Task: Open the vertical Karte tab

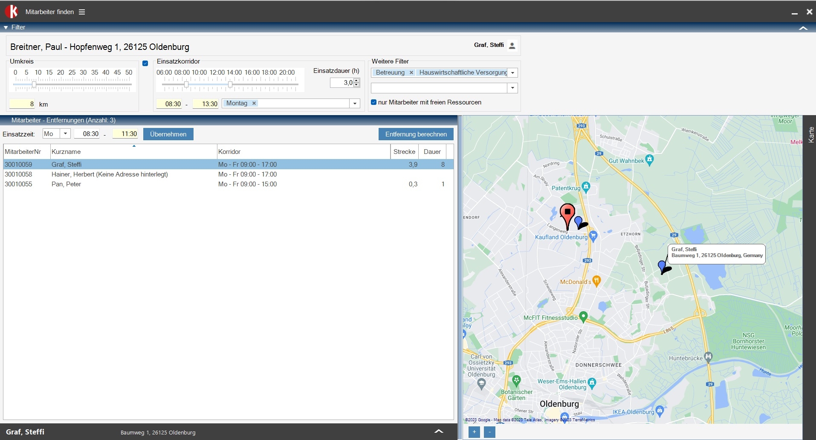Action: [810, 135]
